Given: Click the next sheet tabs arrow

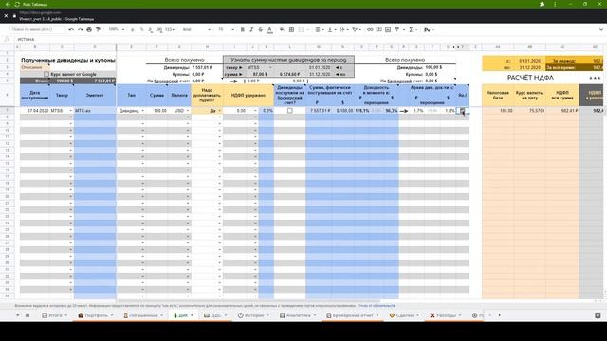Looking at the screenshot, I should click(500, 315).
